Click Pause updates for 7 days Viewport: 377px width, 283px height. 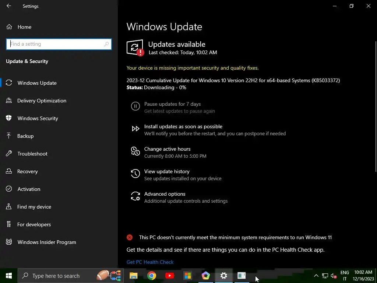(172, 104)
